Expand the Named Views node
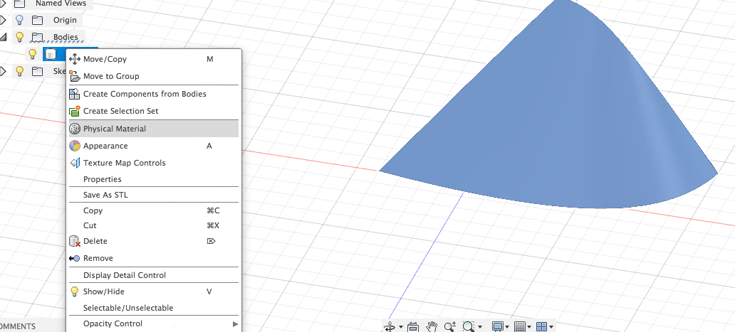Viewport: 735px width, 332px height. pos(3,4)
